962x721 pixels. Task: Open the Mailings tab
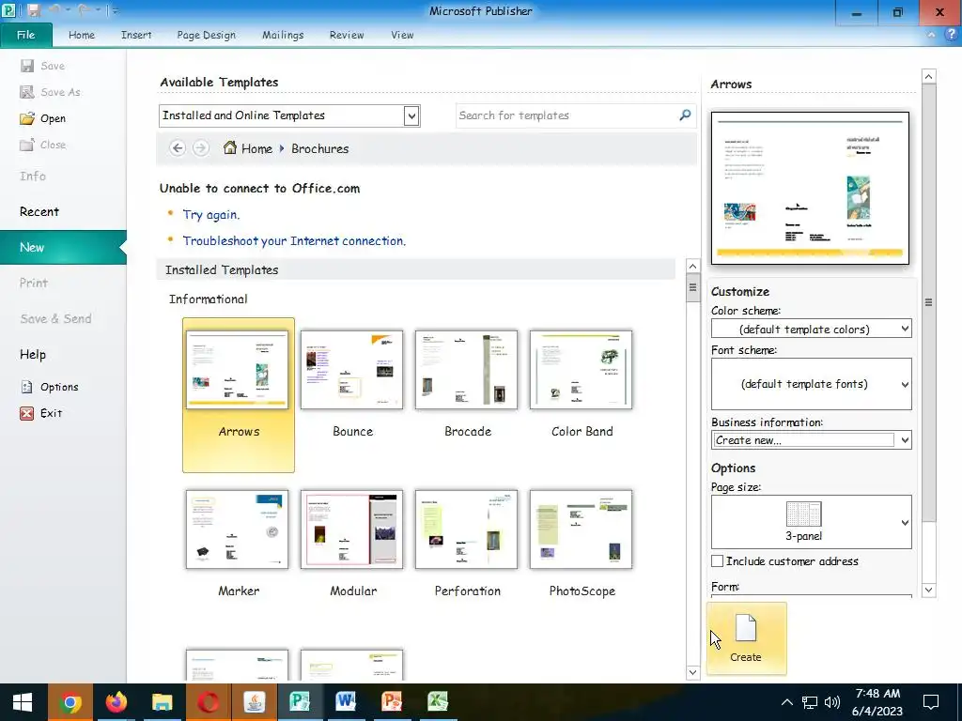click(x=283, y=35)
